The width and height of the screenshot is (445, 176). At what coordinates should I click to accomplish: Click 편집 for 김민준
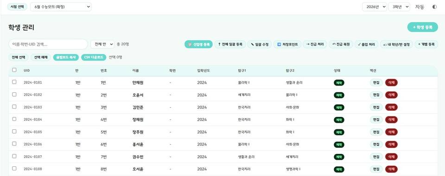(376, 107)
